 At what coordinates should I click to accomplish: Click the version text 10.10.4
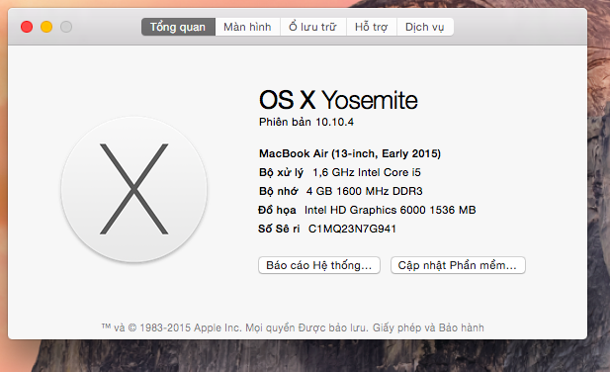point(334,122)
